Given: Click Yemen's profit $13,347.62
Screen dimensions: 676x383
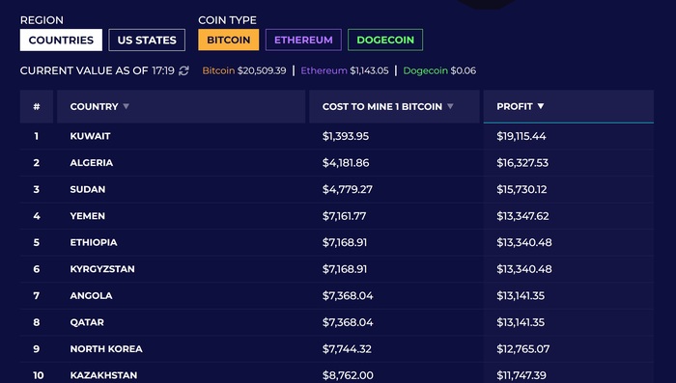Looking at the screenshot, I should (523, 216).
